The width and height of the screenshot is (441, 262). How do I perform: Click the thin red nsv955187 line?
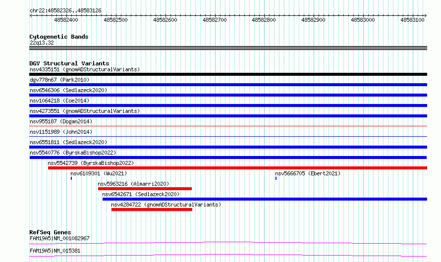[x=228, y=126]
